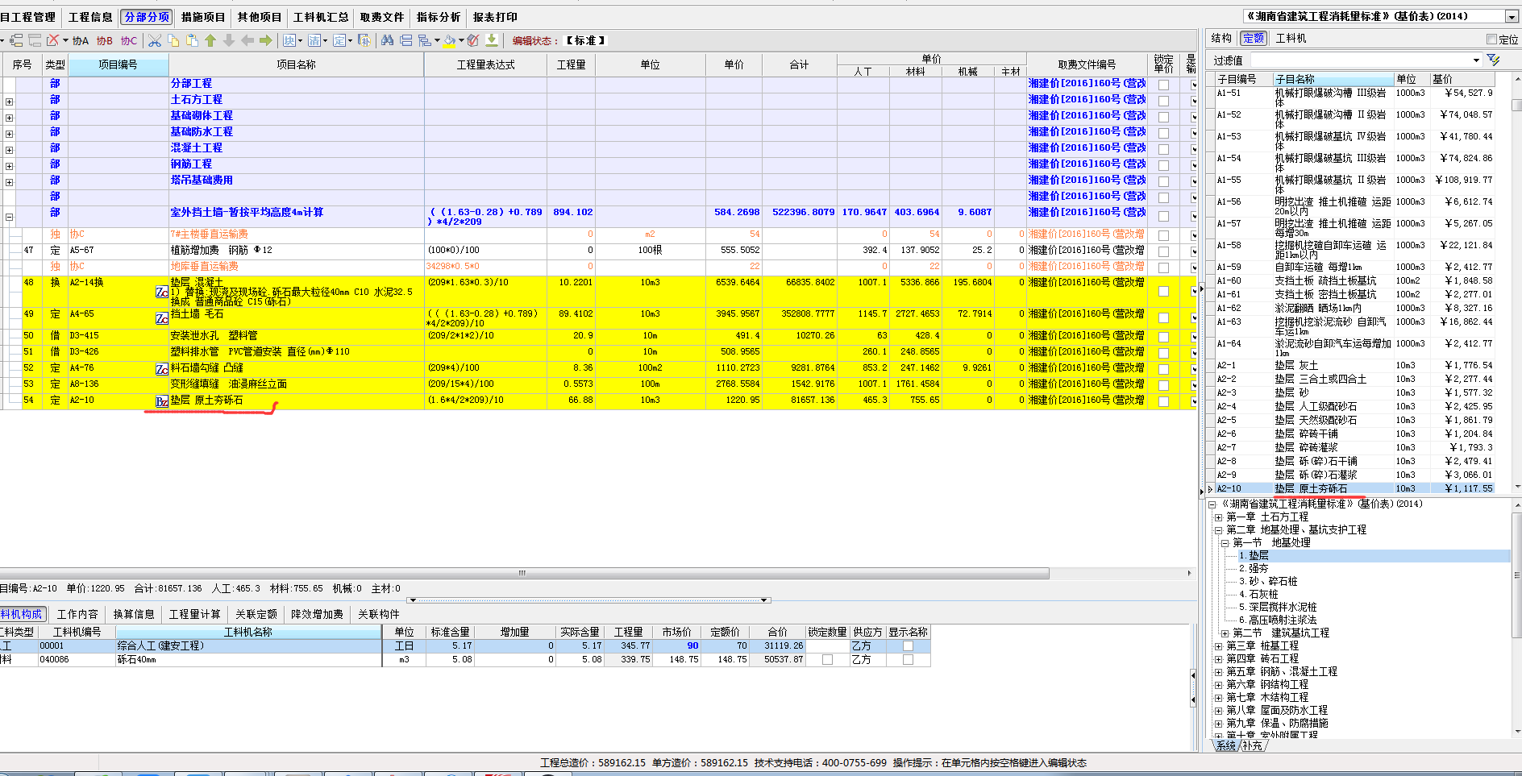
Task: Switch to the 工程量计算 tab in the lower panel
Action: pyautogui.click(x=194, y=614)
